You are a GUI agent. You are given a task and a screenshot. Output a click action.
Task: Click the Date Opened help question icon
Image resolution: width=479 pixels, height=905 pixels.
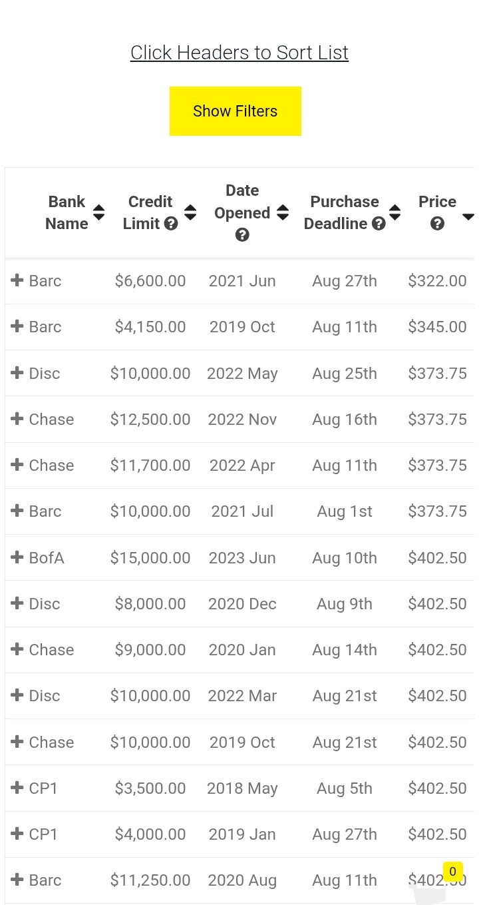(242, 235)
